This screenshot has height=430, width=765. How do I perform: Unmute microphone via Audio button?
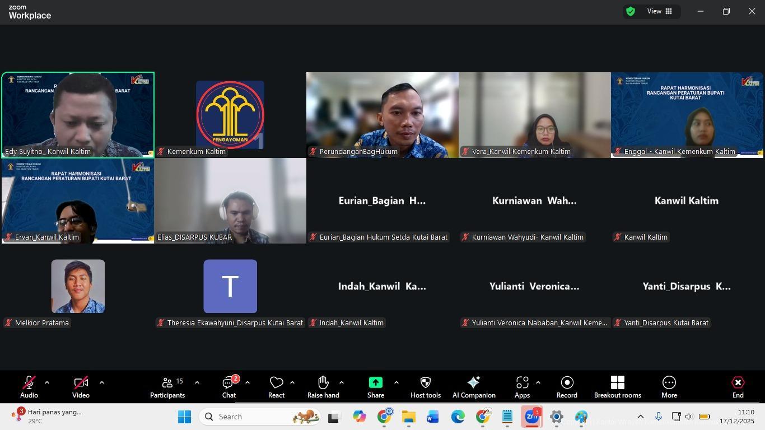[x=29, y=387]
